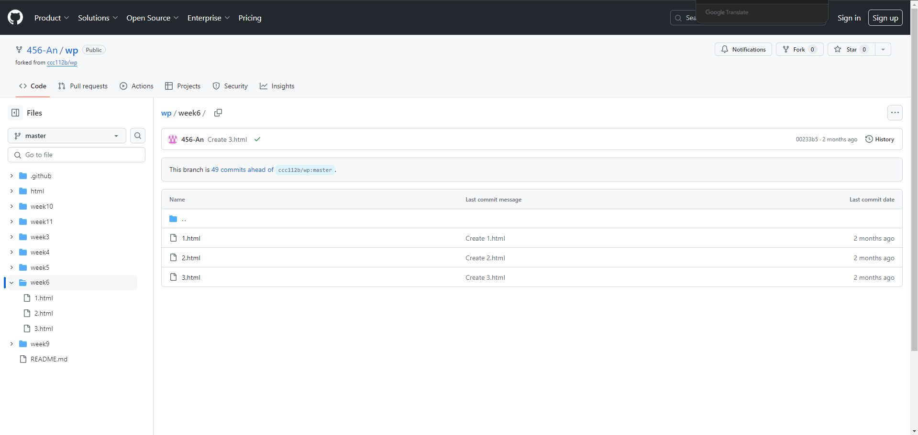This screenshot has width=918, height=435.
Task: Collapse the file tree side panel icon
Action: click(x=15, y=113)
